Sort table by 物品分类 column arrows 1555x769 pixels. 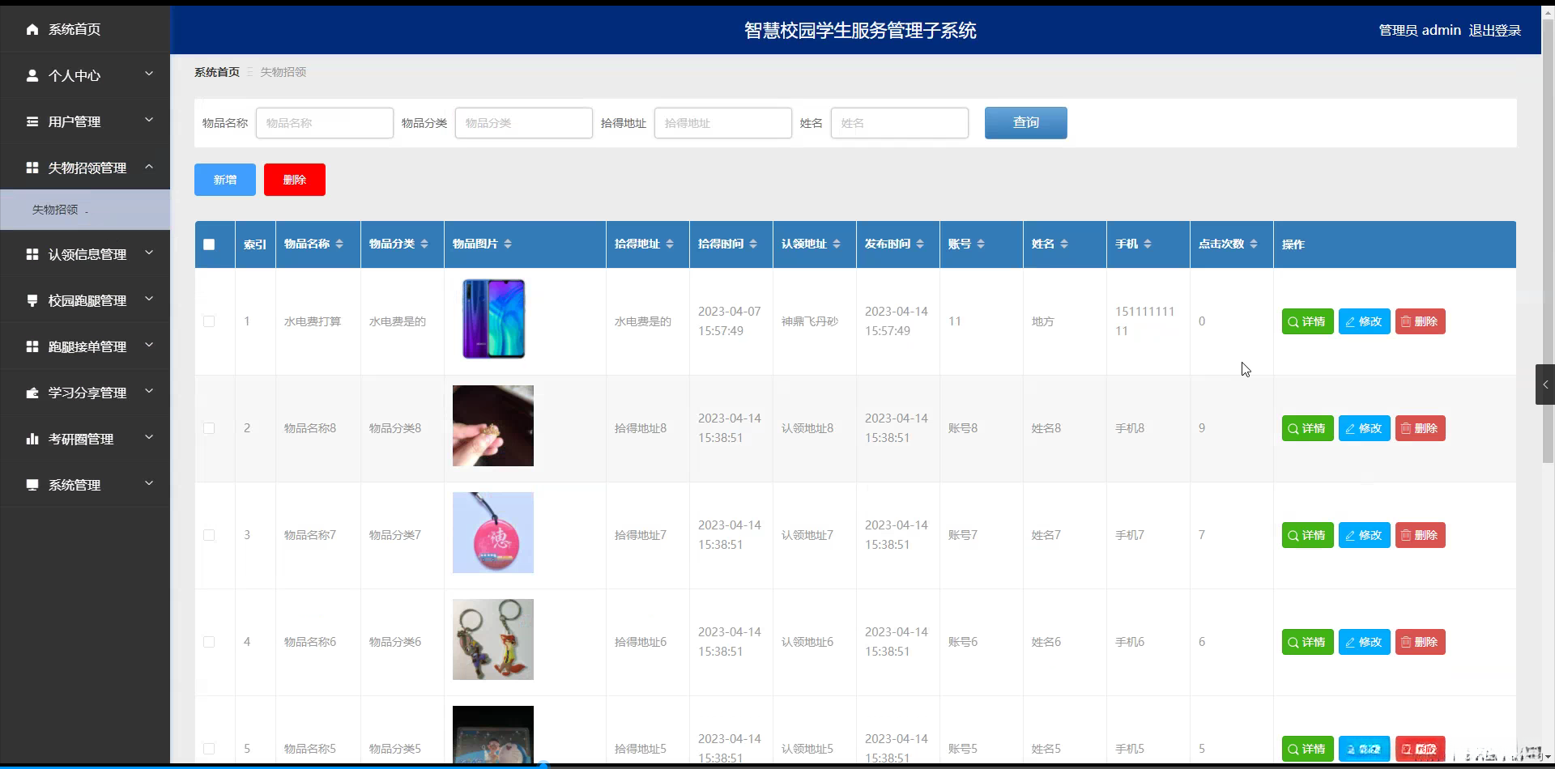pos(424,244)
